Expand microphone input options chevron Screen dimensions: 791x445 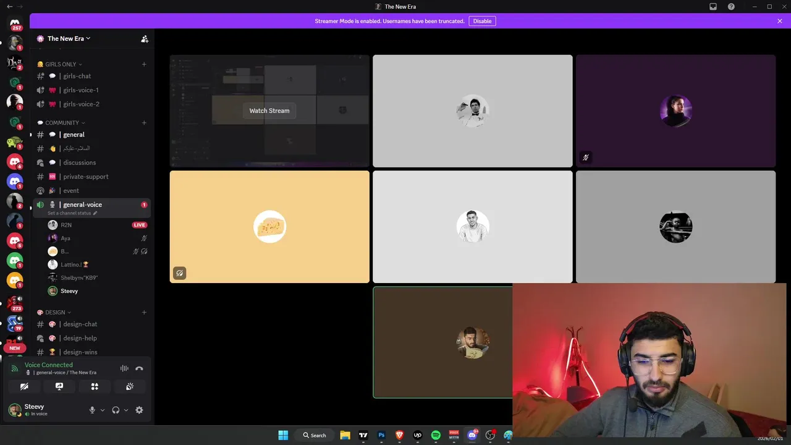click(x=103, y=410)
